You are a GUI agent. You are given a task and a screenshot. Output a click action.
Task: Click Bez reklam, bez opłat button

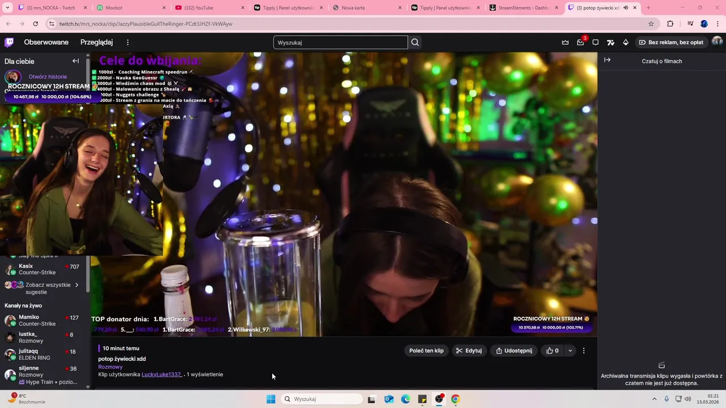pos(670,42)
